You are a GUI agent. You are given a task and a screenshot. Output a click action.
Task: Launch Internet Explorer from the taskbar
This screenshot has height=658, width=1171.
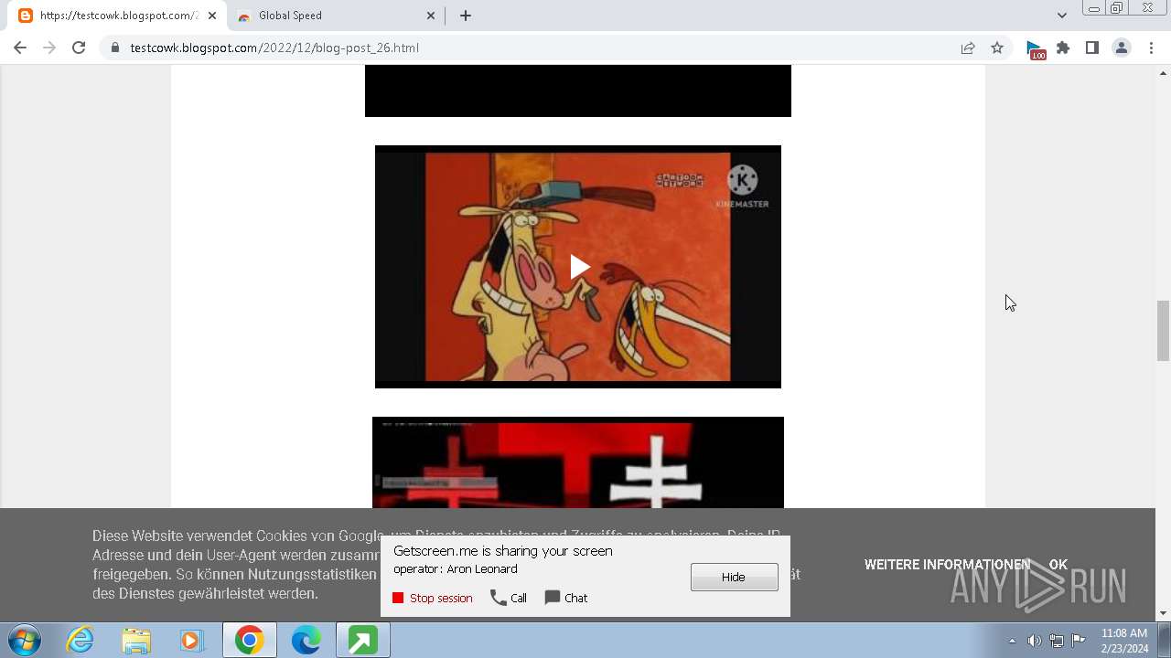[x=81, y=640]
